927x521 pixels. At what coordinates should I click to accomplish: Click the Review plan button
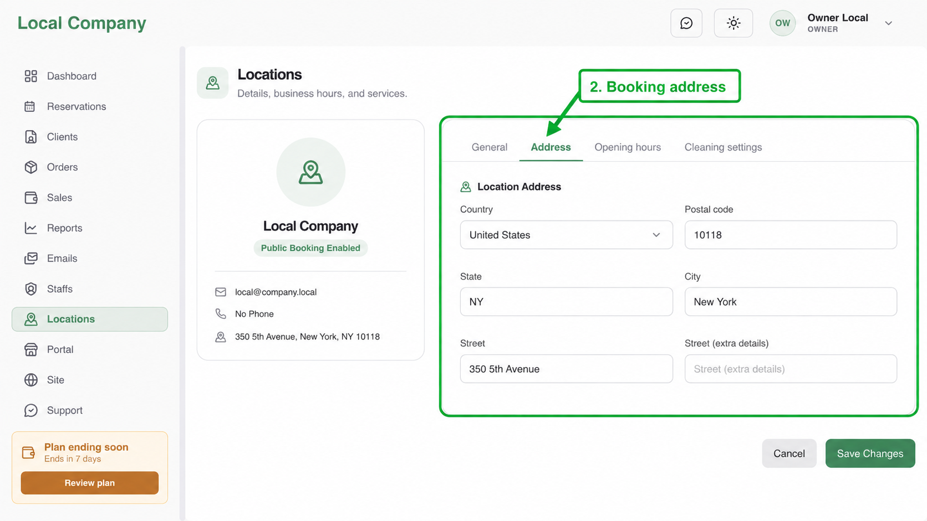click(x=90, y=483)
